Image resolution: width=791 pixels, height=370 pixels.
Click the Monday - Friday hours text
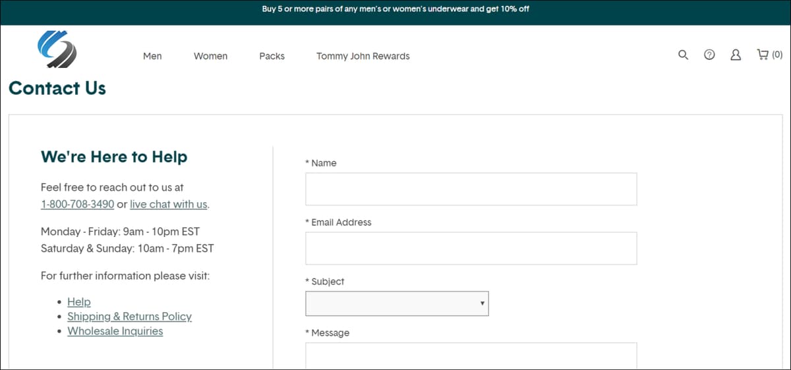tap(120, 232)
